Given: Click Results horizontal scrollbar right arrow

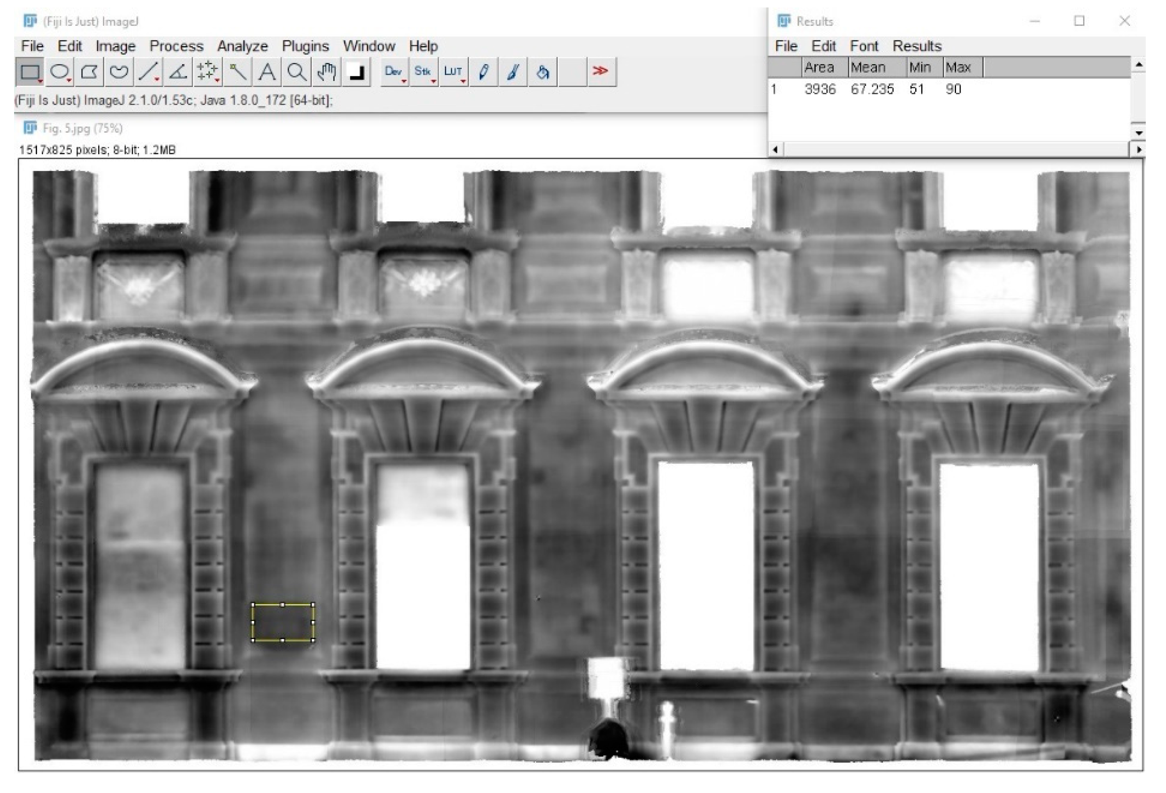Looking at the screenshot, I should 1138,150.
